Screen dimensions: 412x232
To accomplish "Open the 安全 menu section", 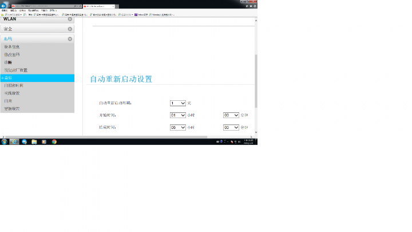I will tap(37, 29).
